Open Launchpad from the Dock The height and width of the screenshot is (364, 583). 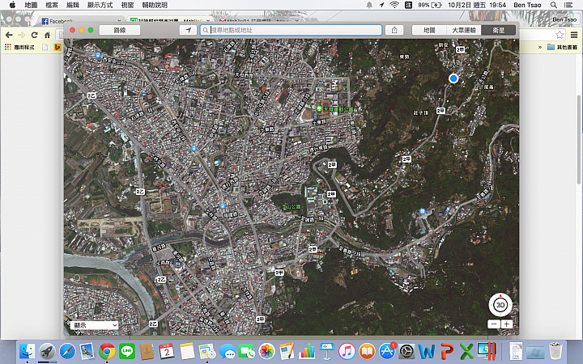(47, 351)
